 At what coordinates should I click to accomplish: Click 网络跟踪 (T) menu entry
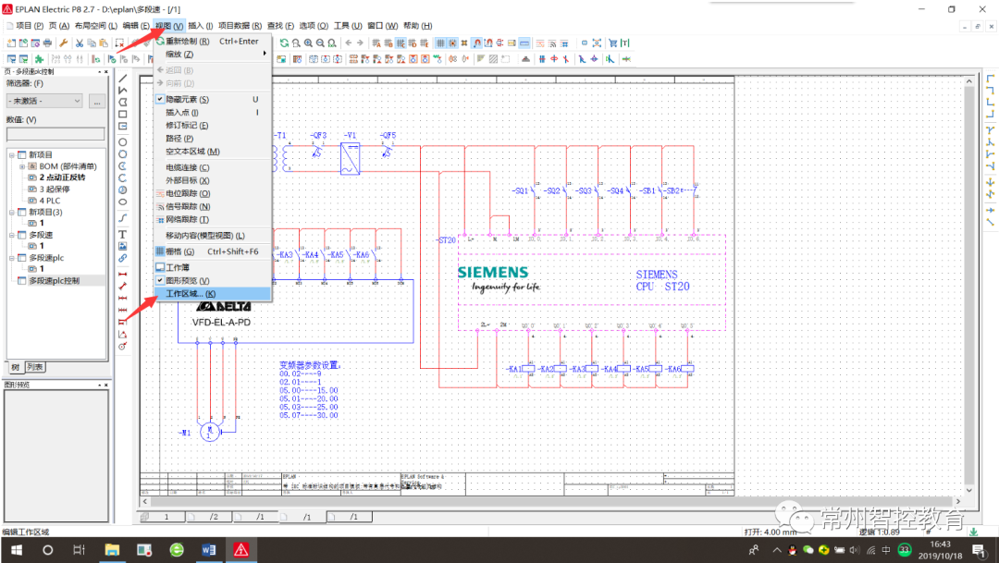[213, 219]
